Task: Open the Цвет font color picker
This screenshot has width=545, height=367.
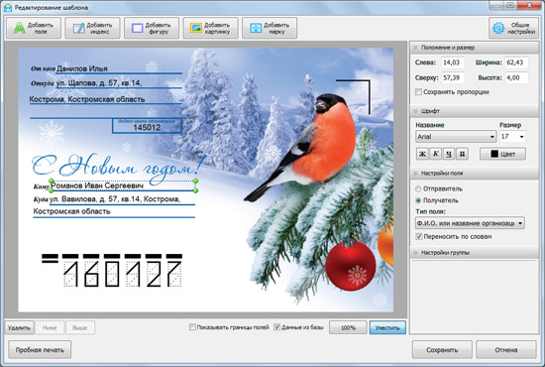Action: (x=502, y=154)
